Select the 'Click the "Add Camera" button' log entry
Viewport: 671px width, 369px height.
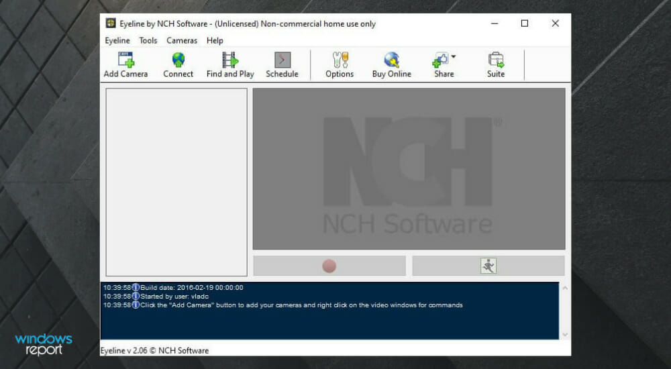click(283, 305)
